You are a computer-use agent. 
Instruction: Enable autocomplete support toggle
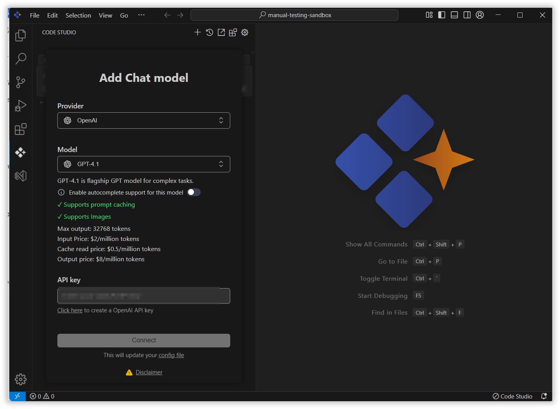194,192
